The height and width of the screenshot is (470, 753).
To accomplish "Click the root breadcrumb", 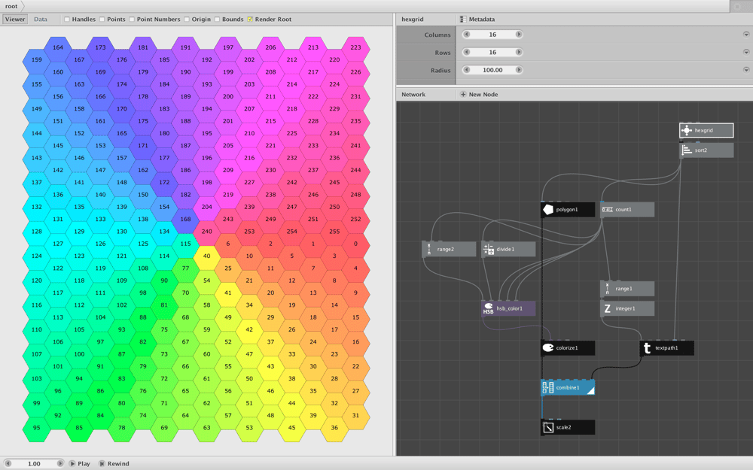I will click(11, 6).
